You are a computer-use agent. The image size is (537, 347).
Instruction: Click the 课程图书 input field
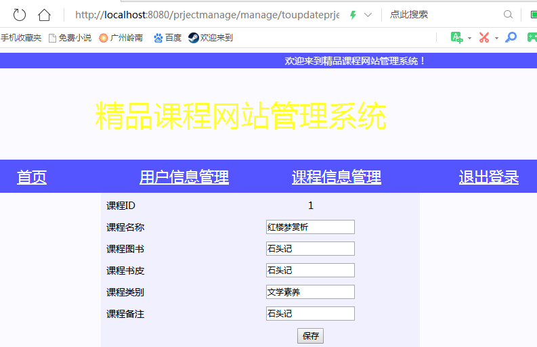pyautogui.click(x=310, y=249)
